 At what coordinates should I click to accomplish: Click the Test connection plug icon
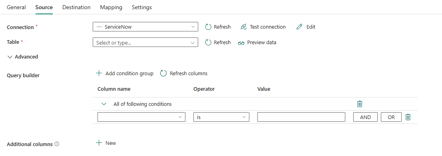coord(243,27)
